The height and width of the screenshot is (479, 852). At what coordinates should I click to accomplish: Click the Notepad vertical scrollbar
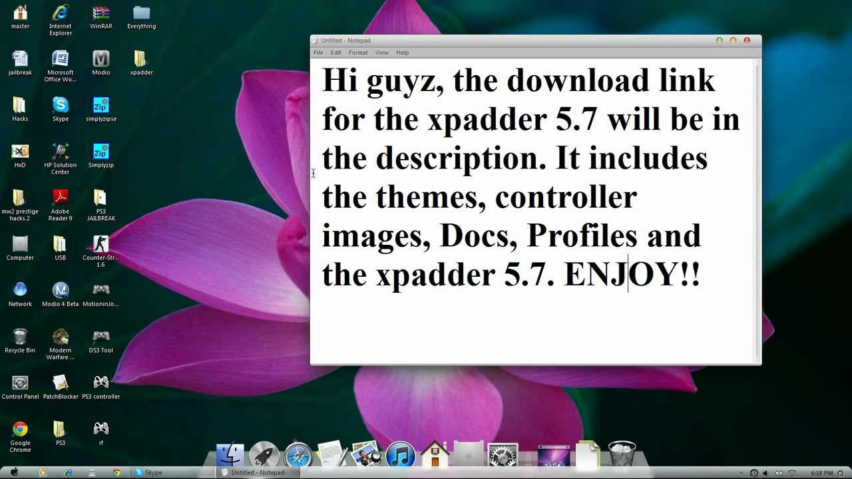(x=757, y=210)
